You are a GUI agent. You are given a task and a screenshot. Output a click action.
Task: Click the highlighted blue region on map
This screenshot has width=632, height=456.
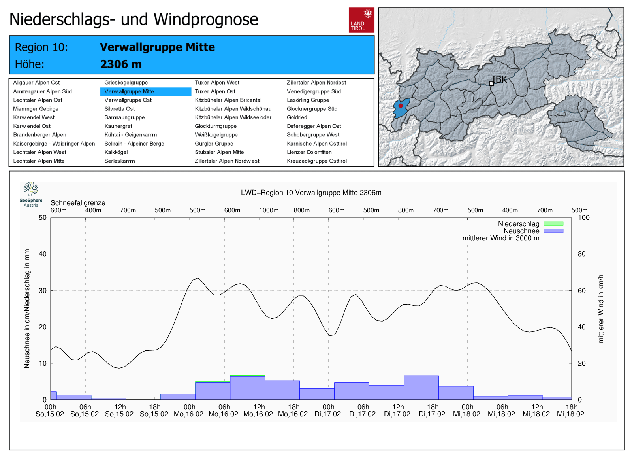coord(398,112)
